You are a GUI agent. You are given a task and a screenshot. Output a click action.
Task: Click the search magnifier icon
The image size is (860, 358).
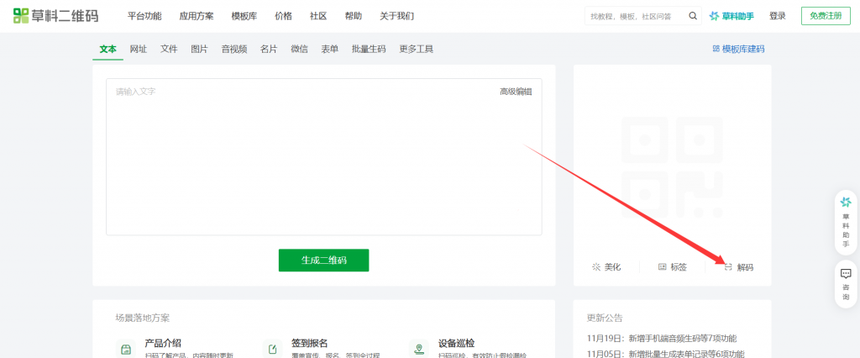(x=693, y=16)
